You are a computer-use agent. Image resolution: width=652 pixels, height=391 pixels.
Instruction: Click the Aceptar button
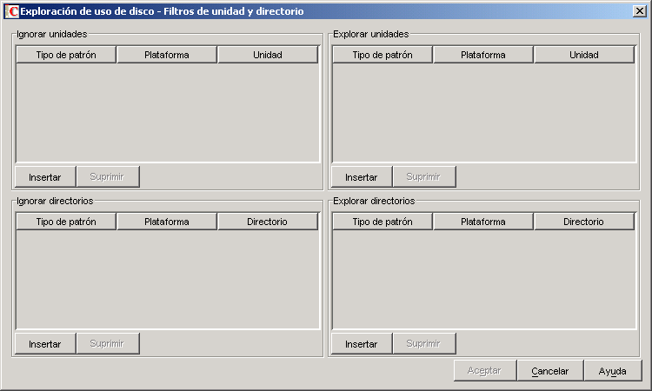(x=485, y=371)
